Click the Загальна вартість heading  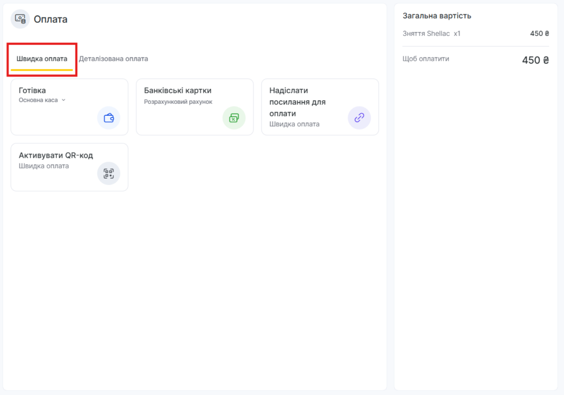tap(437, 16)
